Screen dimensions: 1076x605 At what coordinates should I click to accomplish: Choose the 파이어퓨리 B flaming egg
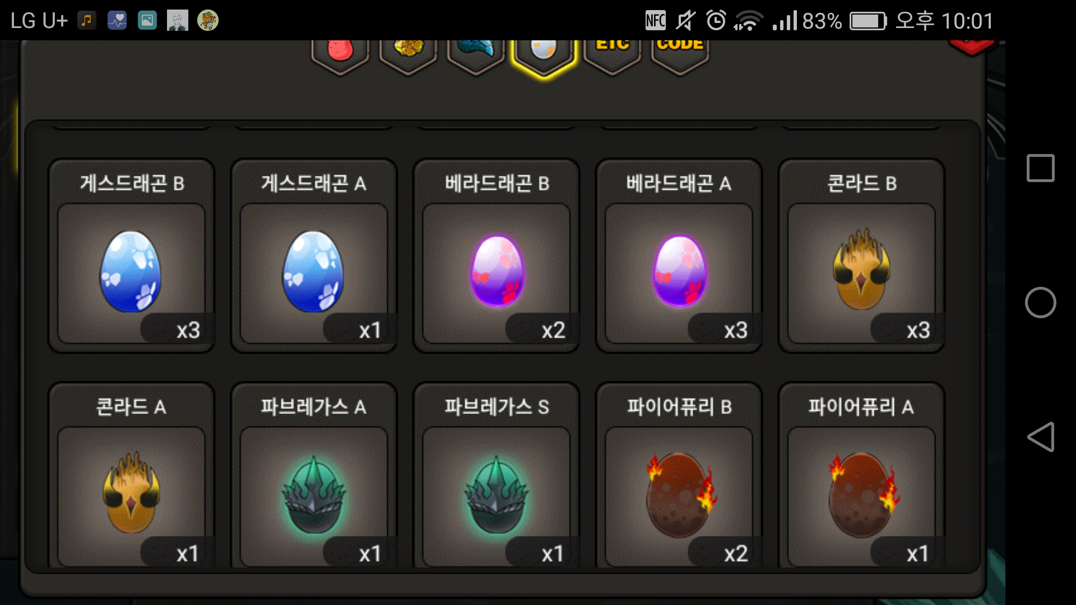679,476
